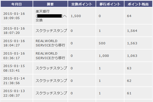This screenshot has height=102, width=153.
Task: Click the point balance value 1,563
Action: [132, 43]
